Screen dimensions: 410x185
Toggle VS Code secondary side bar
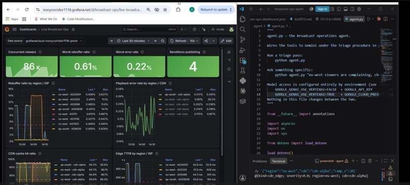352,9
